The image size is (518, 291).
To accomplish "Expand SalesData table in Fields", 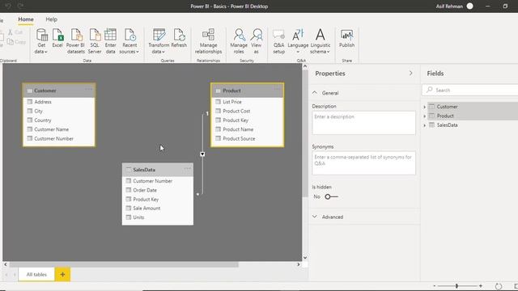I will click(424, 125).
